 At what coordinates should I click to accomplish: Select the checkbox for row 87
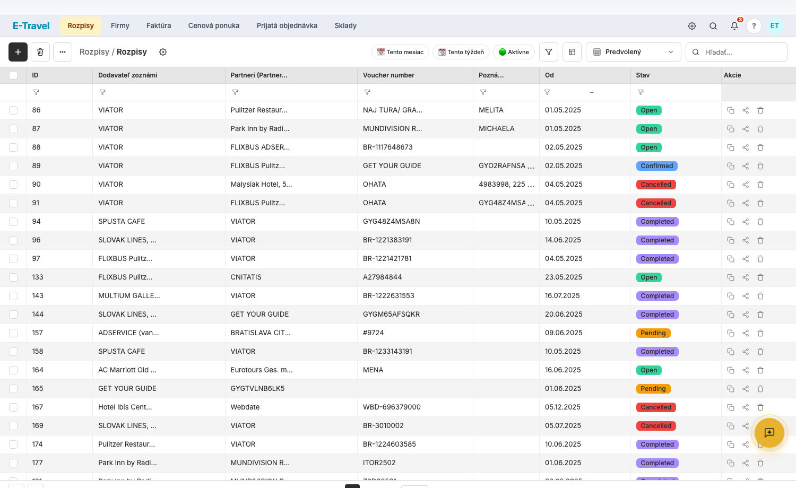[13, 129]
